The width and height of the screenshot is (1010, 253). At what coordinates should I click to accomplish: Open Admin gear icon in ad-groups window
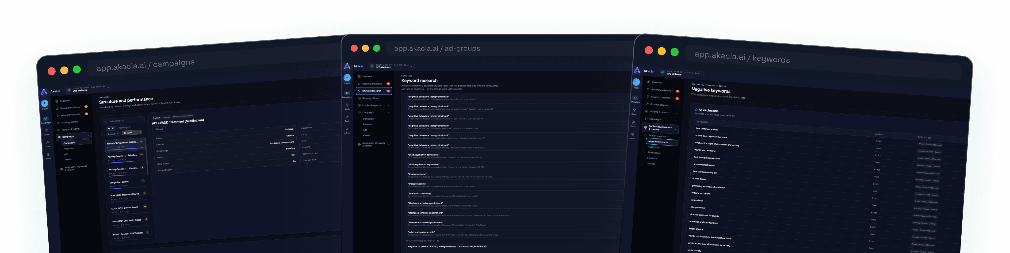[x=347, y=129]
